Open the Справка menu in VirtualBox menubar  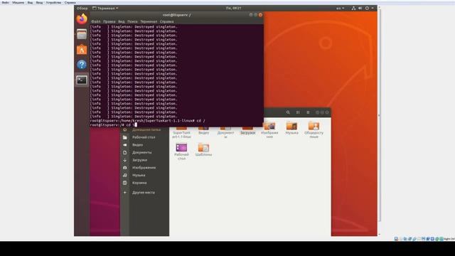point(70,2)
